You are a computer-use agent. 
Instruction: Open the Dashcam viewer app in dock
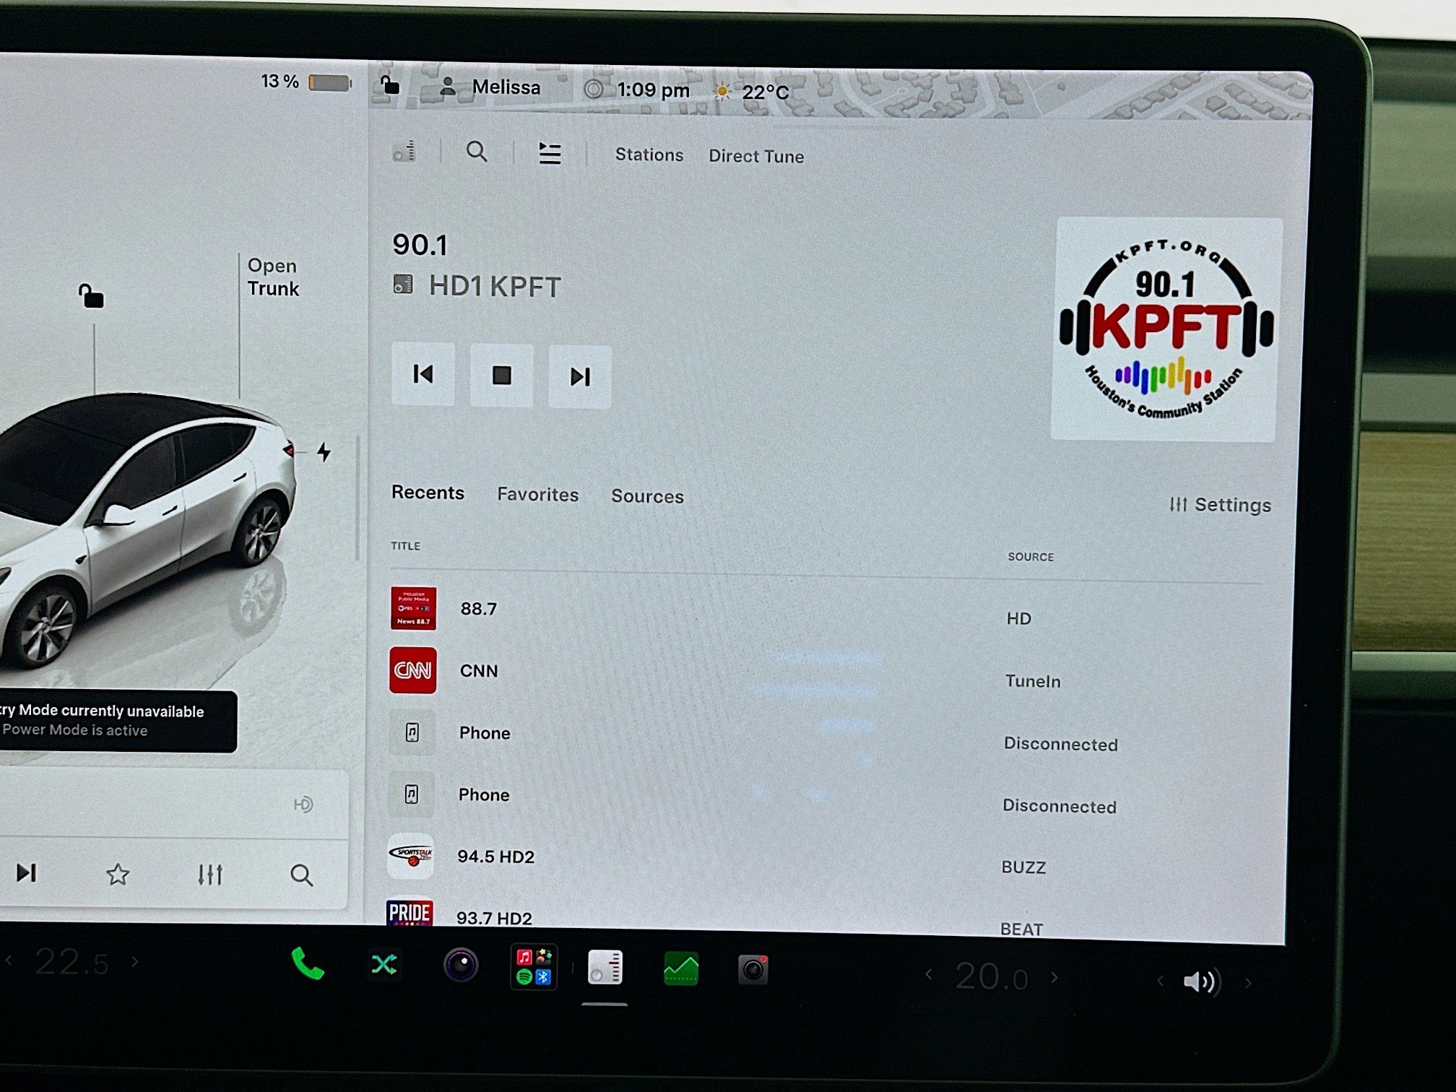(461, 965)
